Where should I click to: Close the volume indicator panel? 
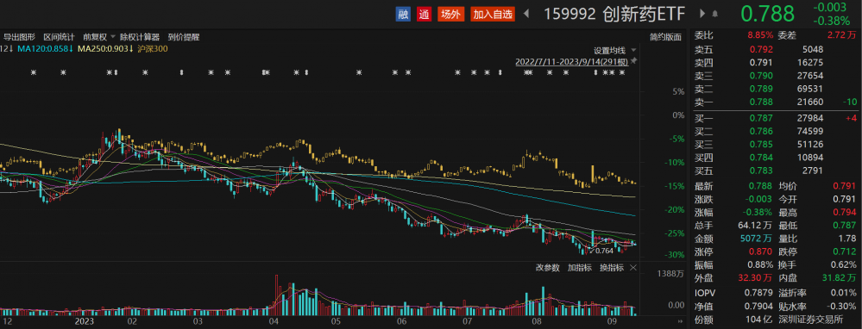click(x=632, y=268)
